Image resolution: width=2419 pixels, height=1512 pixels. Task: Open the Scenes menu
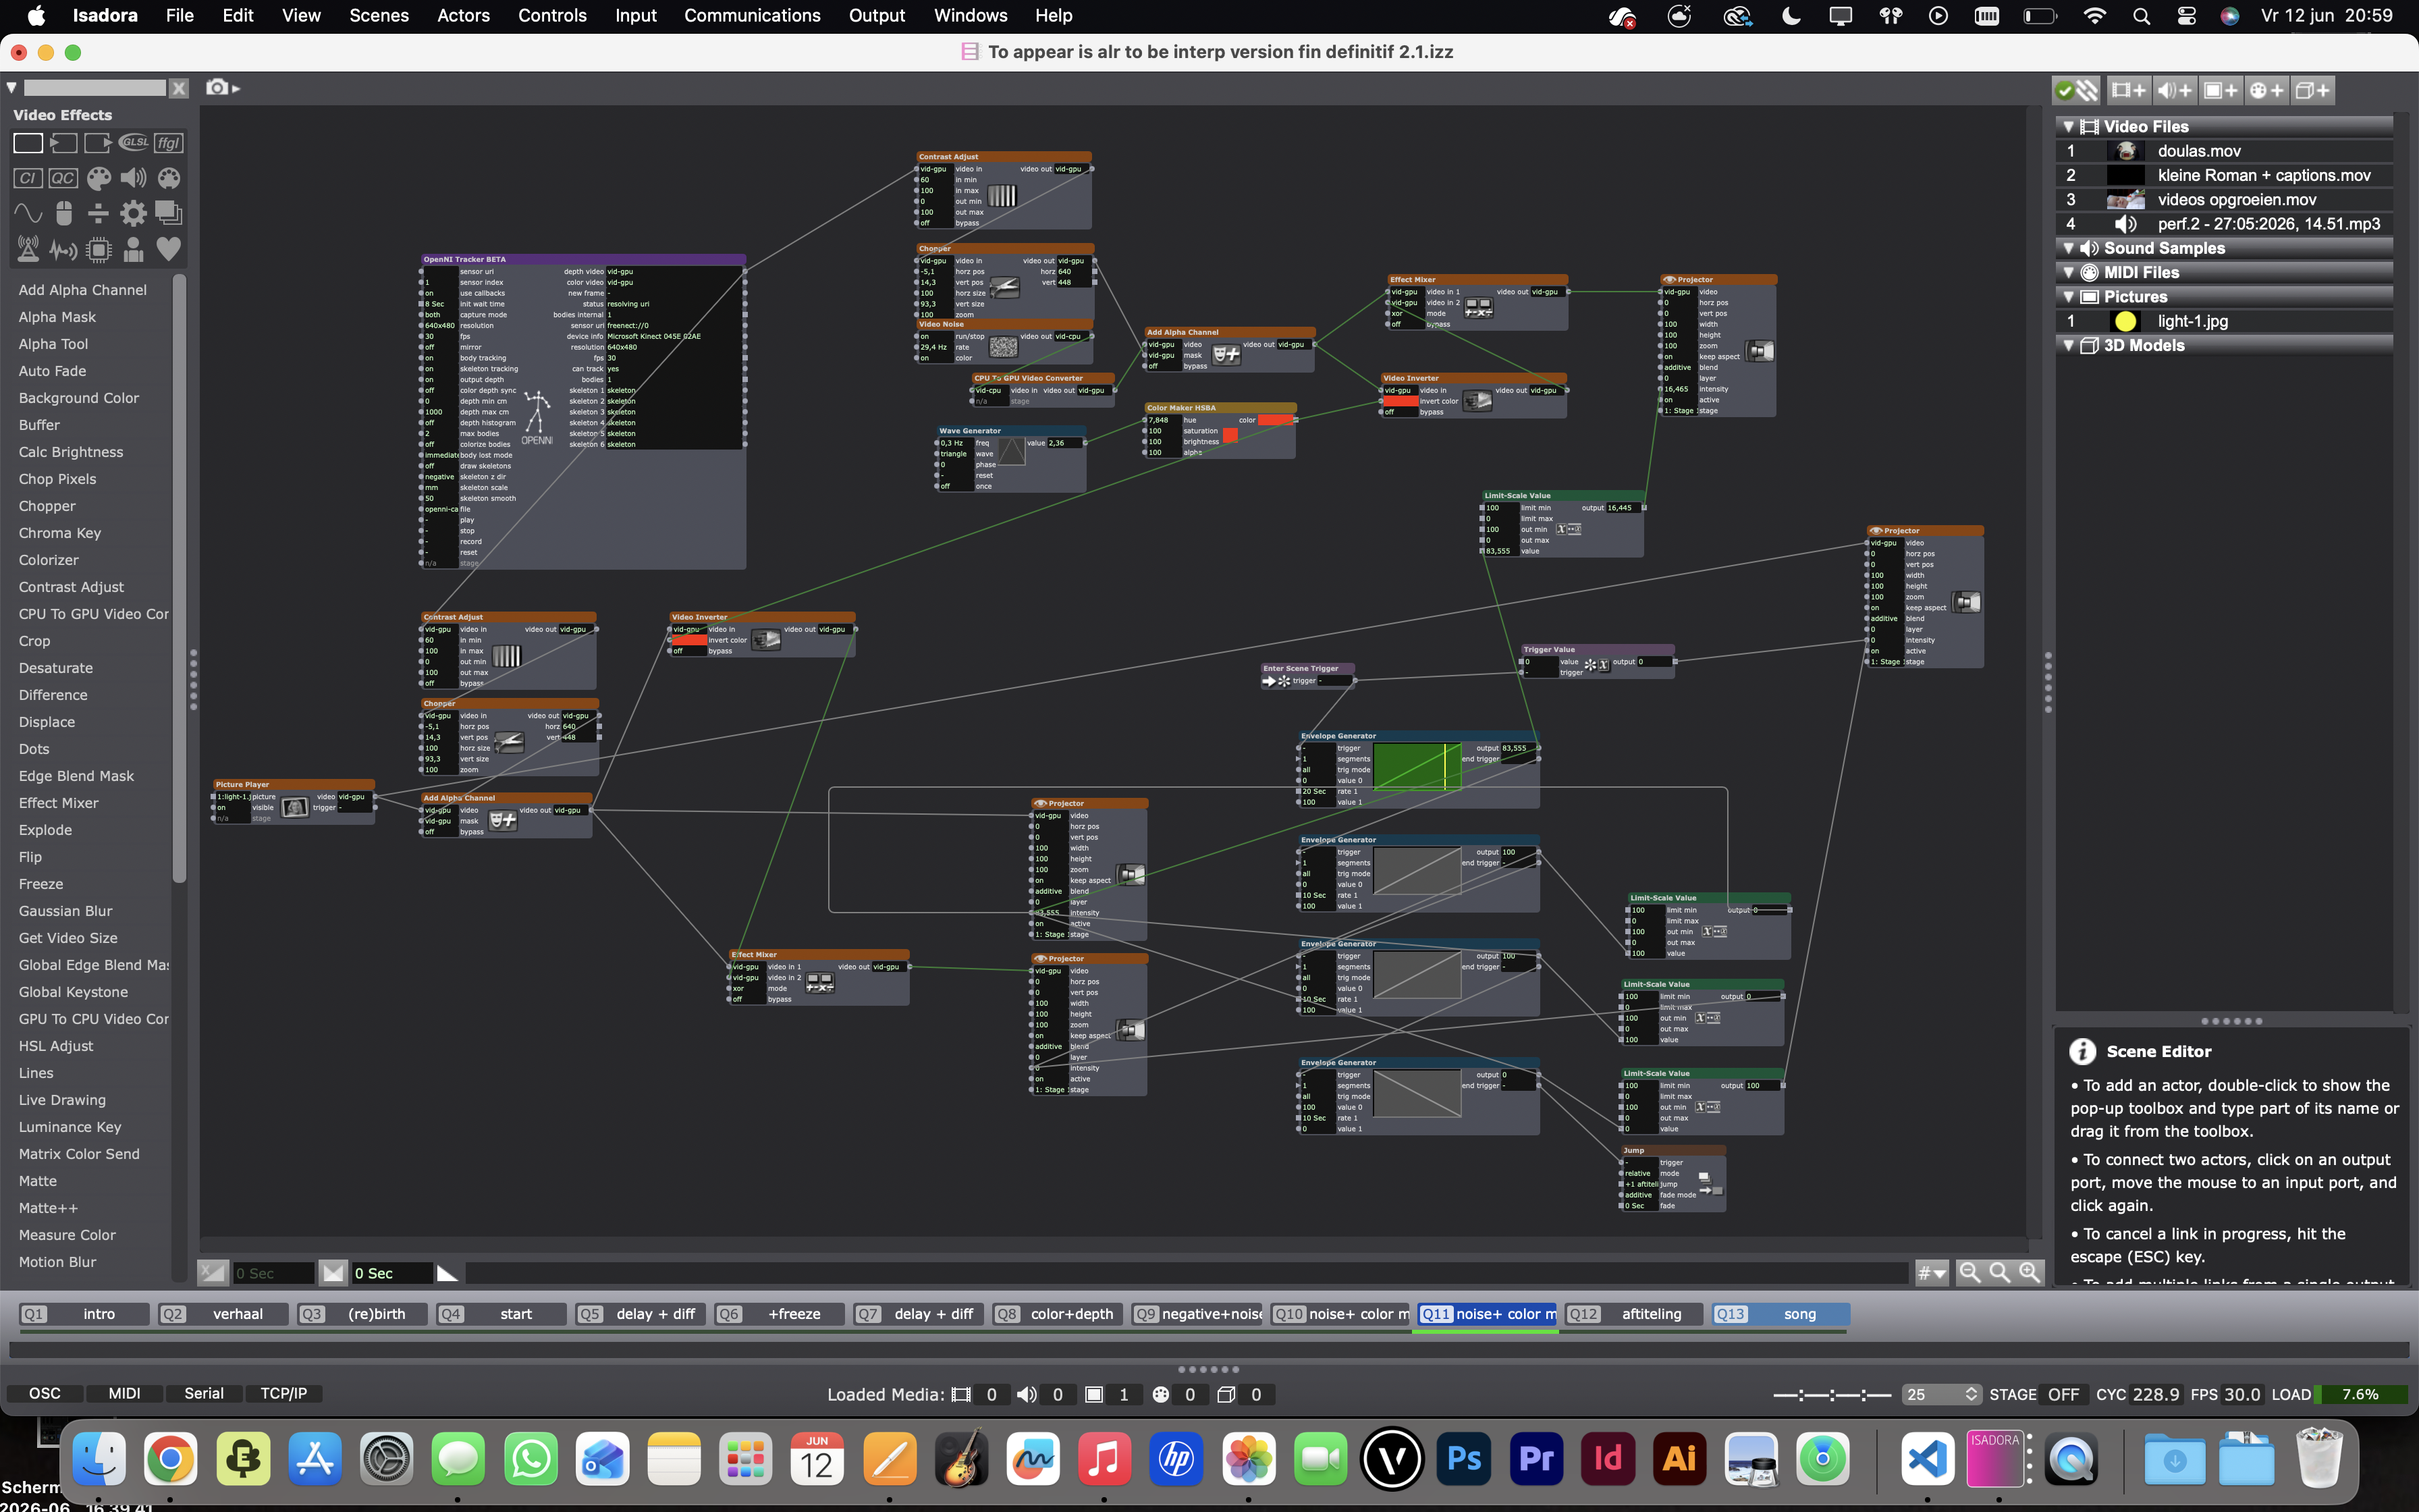(379, 16)
